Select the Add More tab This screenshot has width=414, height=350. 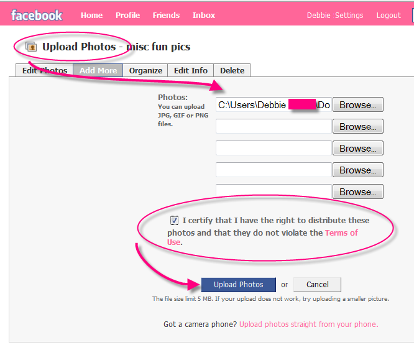pyautogui.click(x=98, y=70)
